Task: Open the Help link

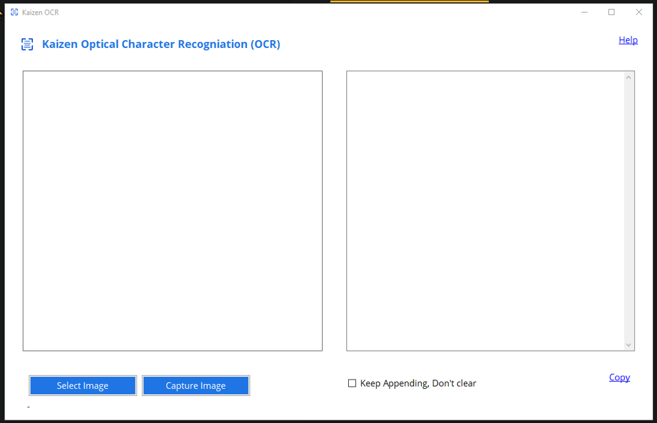Action: (628, 40)
